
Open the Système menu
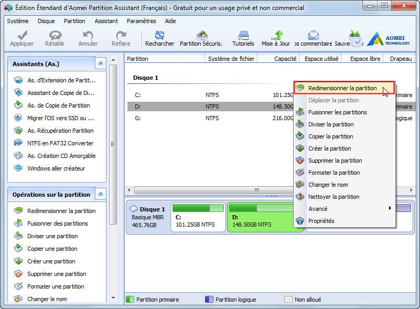point(18,21)
